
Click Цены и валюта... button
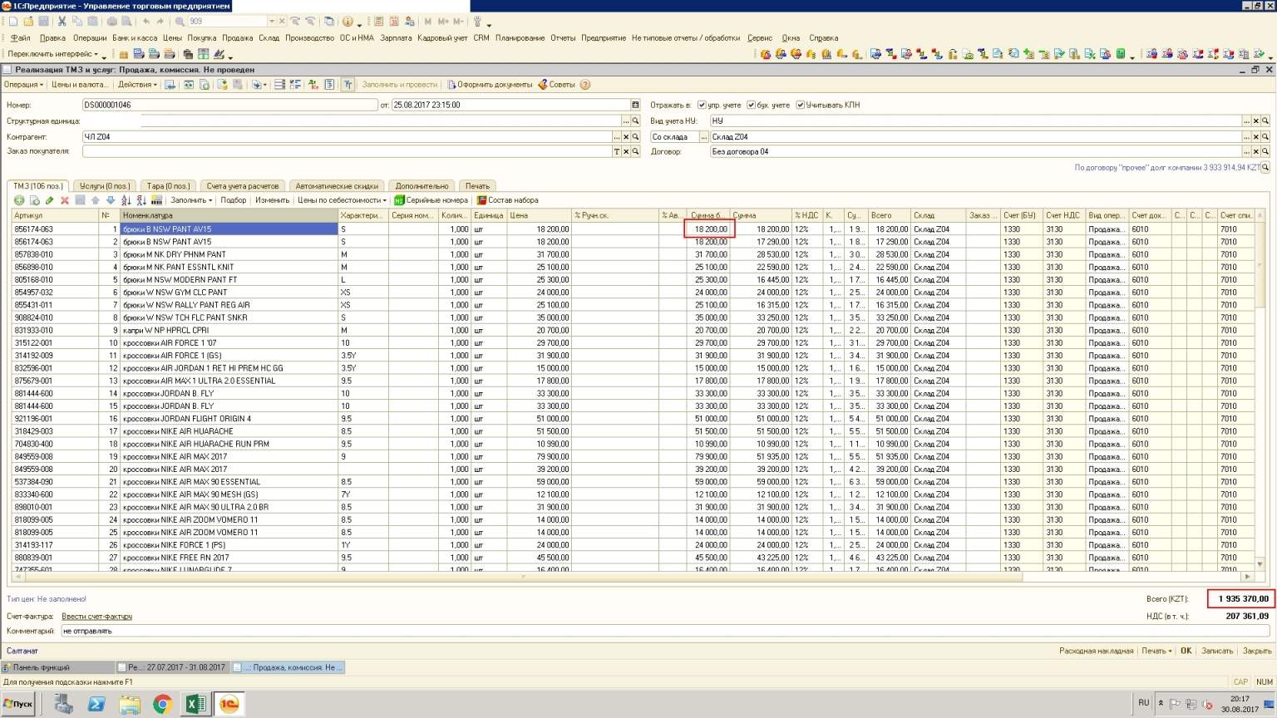(79, 85)
